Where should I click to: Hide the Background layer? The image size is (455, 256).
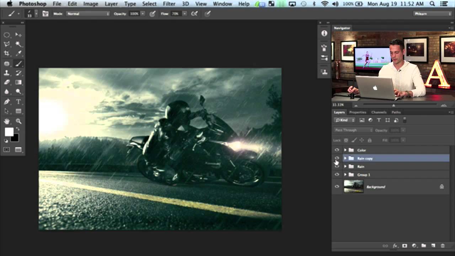(x=337, y=187)
